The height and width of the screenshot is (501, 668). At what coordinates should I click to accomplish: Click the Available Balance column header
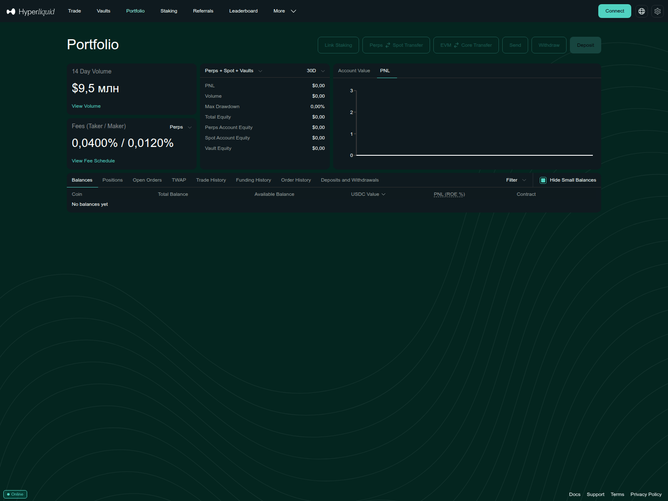point(274,194)
